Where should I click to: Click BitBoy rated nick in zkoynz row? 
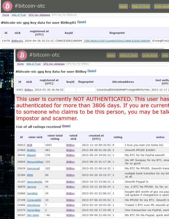click(x=70, y=187)
